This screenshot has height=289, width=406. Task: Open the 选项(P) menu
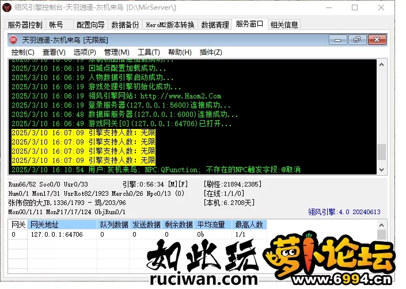tap(85, 52)
